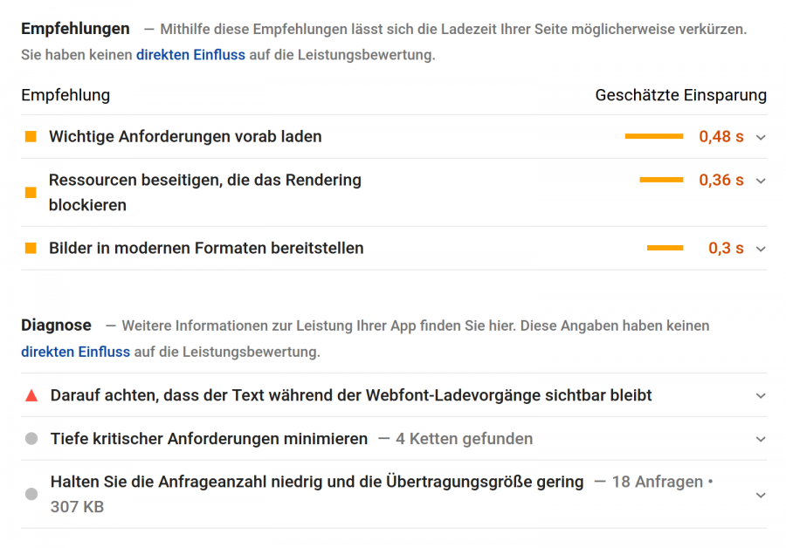Expand Webfont-Ladevorgänge diagnosis chevron
This screenshot has width=786, height=548.
[x=761, y=395]
